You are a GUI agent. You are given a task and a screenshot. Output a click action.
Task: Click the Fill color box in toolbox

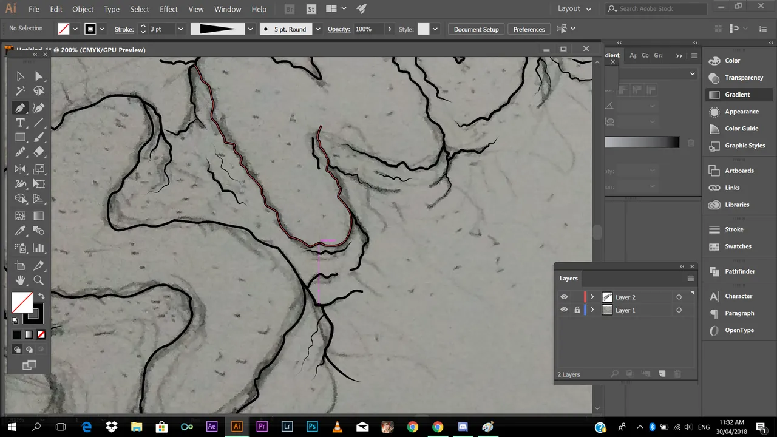(x=22, y=302)
